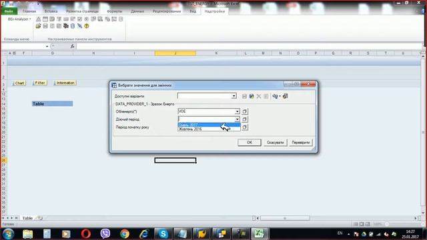Select the Table sheet tab

pyautogui.click(x=27, y=218)
